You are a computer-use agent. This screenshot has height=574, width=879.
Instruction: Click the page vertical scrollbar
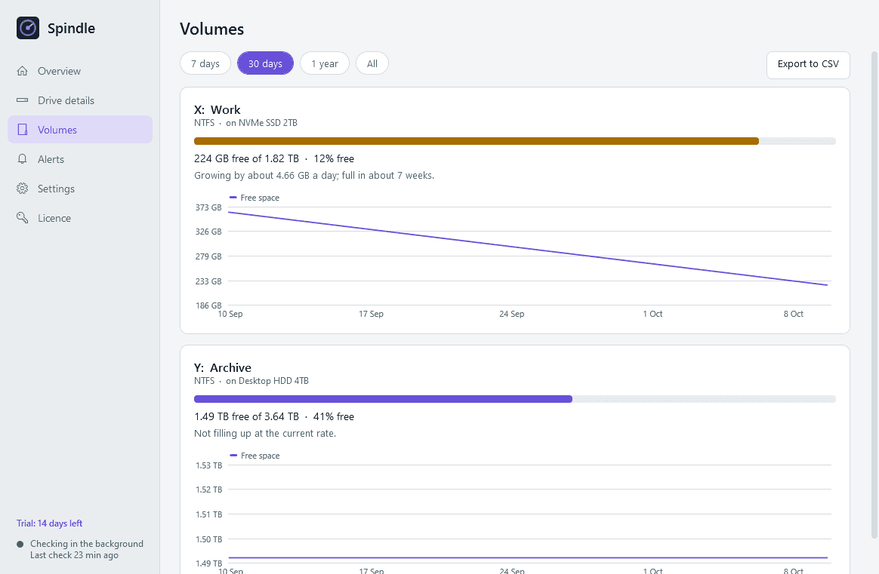click(874, 294)
